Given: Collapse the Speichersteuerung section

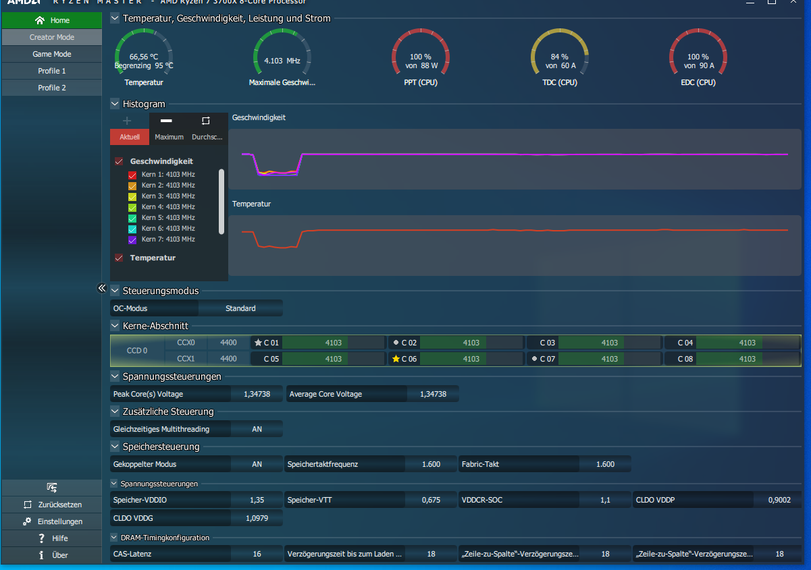Looking at the screenshot, I should tap(114, 447).
